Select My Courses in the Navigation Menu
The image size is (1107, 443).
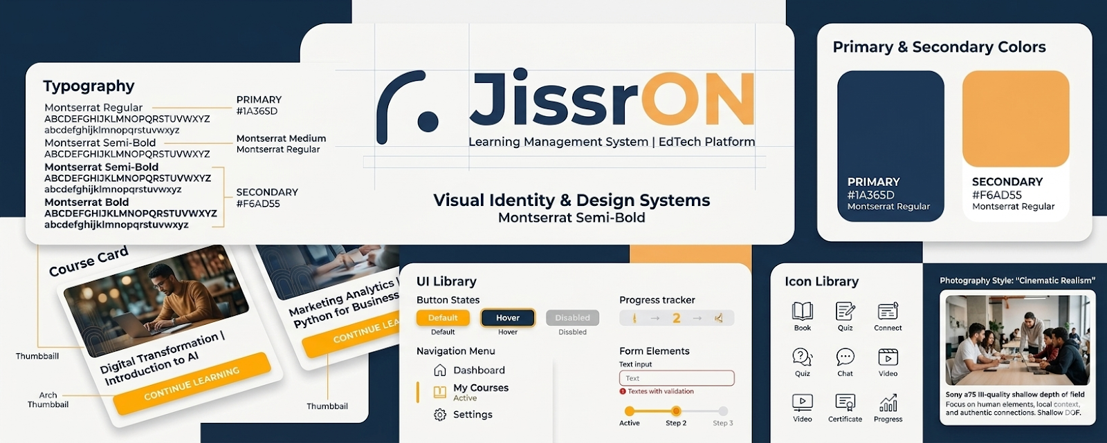(480, 388)
